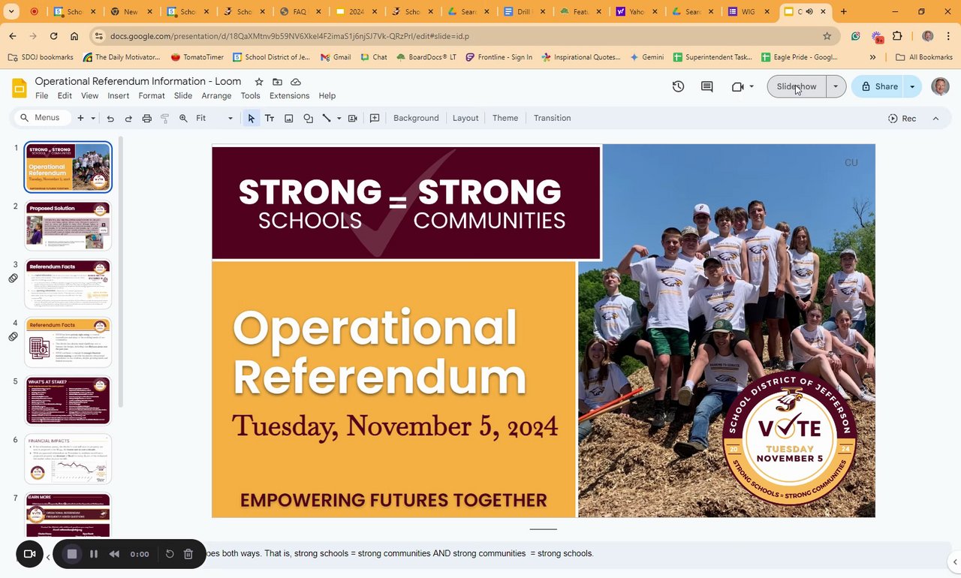Search the Menus field
961x578 pixels.
click(42, 118)
